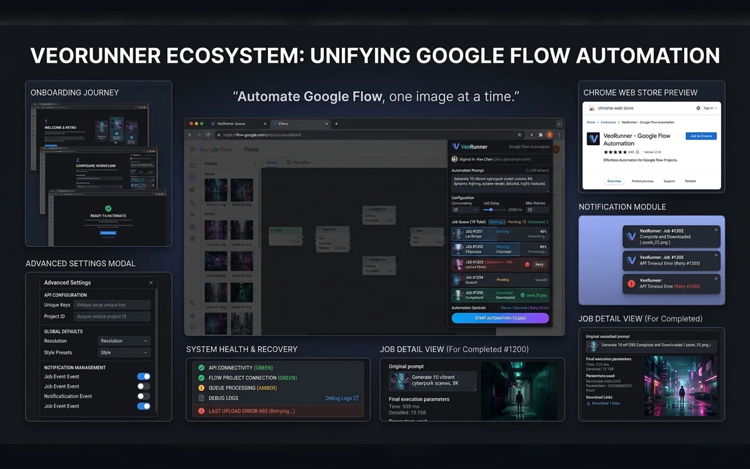Dismiss the Job #1202 notification
750x469 pixels.
pyautogui.click(x=716, y=230)
